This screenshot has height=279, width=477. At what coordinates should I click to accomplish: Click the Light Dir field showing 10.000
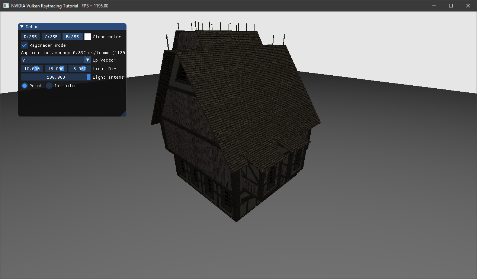coord(32,69)
